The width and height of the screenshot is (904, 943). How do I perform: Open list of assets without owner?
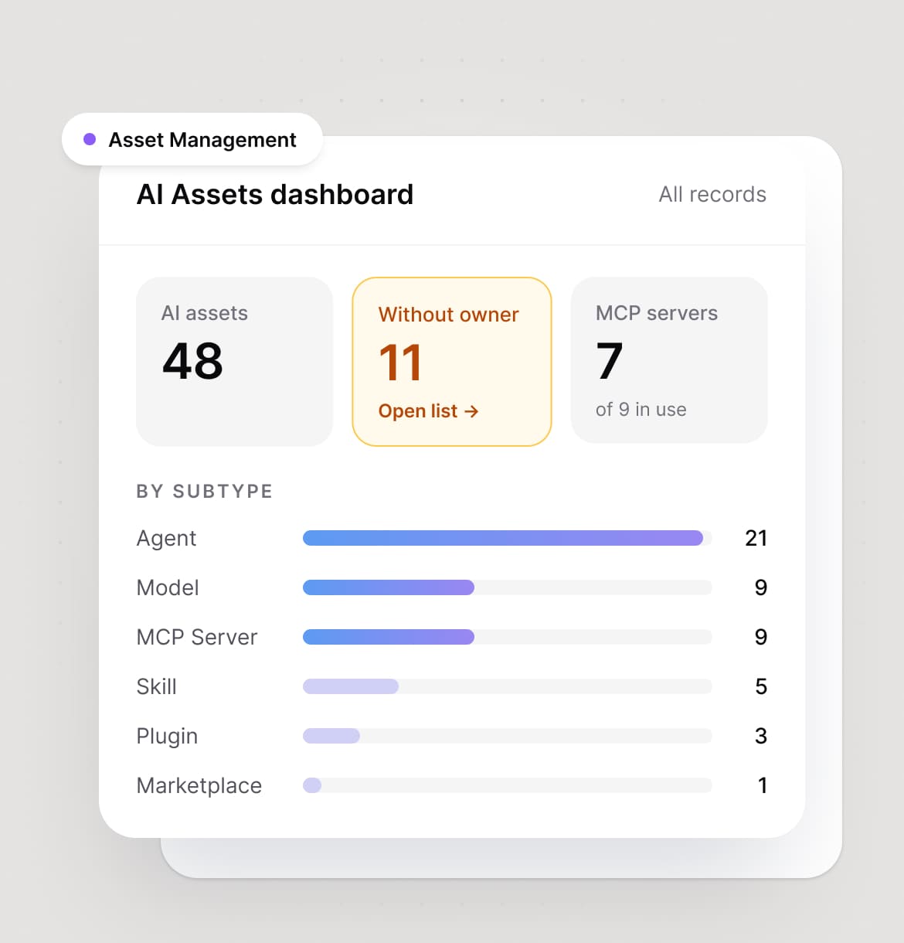tap(429, 411)
